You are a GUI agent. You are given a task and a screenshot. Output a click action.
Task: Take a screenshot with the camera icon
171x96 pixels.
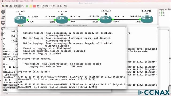(65, 6)
